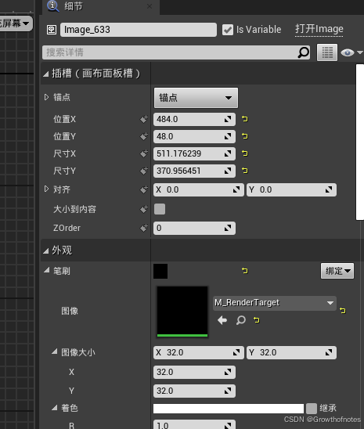Click the 打开Image link

point(319,29)
